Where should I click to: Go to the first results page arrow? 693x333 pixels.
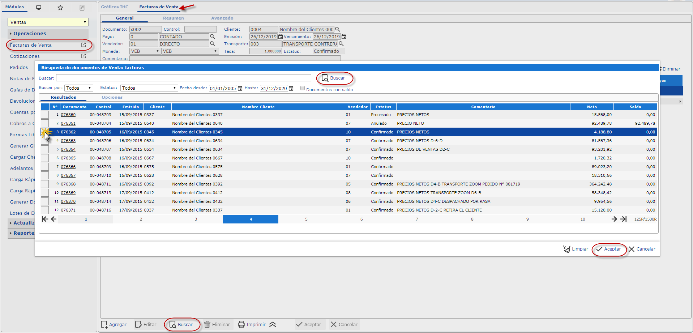tap(44, 219)
